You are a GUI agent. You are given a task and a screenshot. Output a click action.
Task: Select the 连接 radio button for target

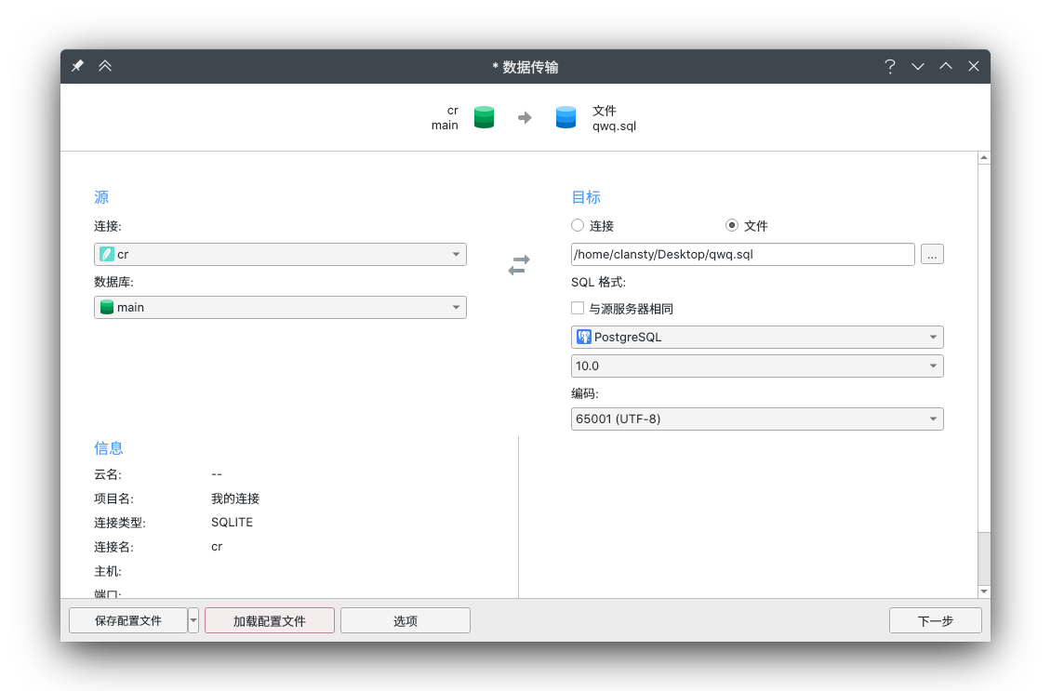point(578,225)
